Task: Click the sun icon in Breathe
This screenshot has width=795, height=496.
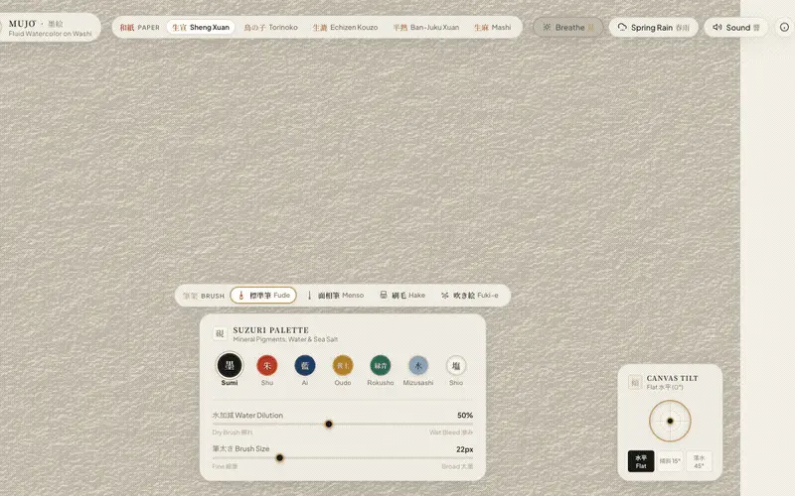Action: click(547, 28)
